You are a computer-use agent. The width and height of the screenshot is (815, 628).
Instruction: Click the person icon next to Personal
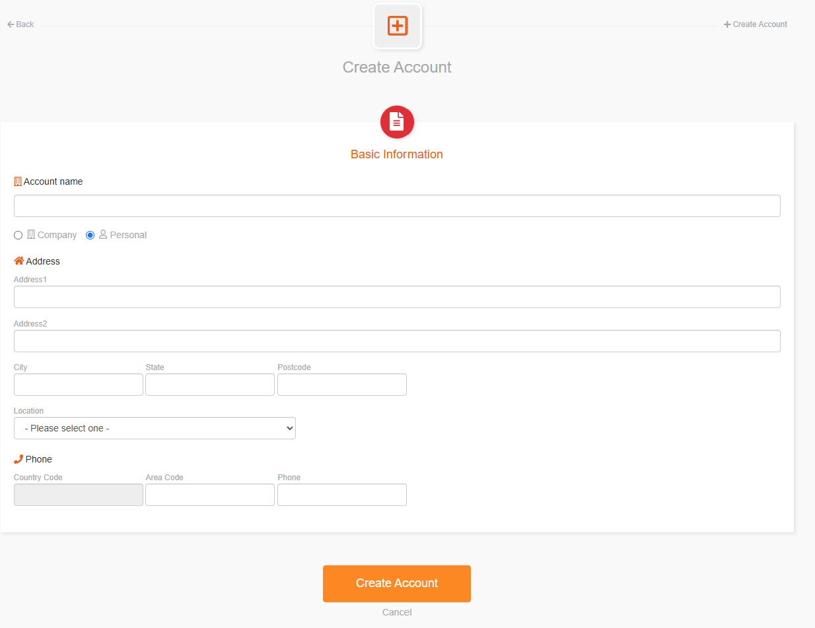pos(103,235)
